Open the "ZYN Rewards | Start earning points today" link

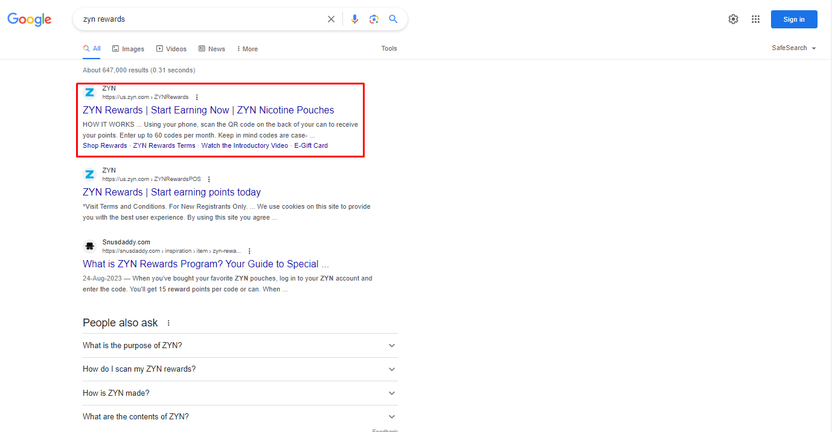171,192
